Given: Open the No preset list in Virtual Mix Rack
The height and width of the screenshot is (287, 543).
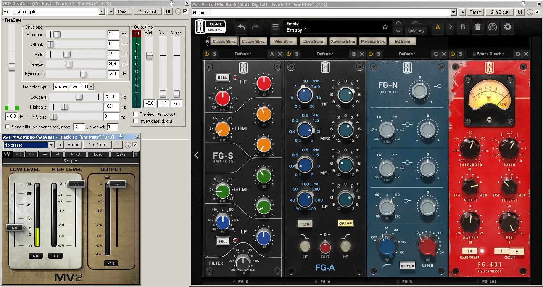Looking at the screenshot, I should pos(453,12).
